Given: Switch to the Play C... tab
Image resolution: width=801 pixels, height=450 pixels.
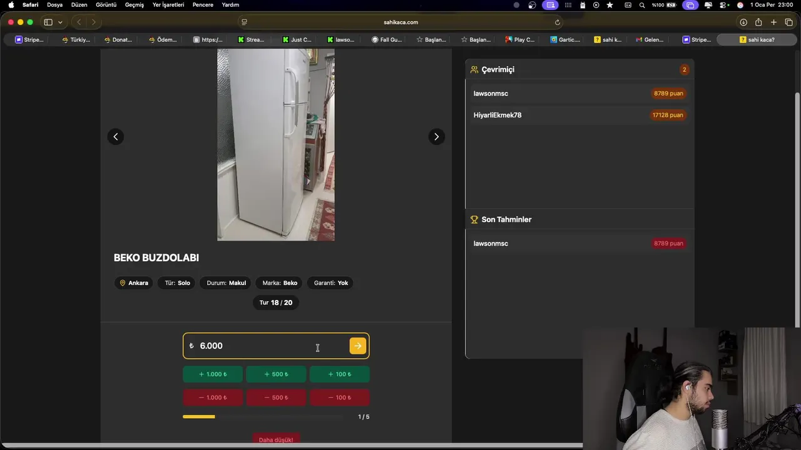Looking at the screenshot, I should coord(520,39).
